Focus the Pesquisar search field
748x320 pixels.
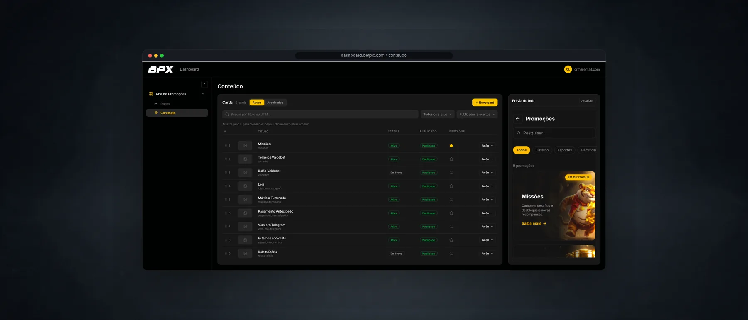tap(554, 133)
